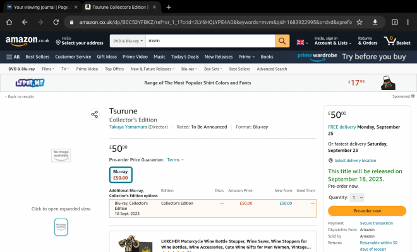Screen dimensions: 417x252
Task: Open the tab switcher counter icon
Action: (395, 22)
